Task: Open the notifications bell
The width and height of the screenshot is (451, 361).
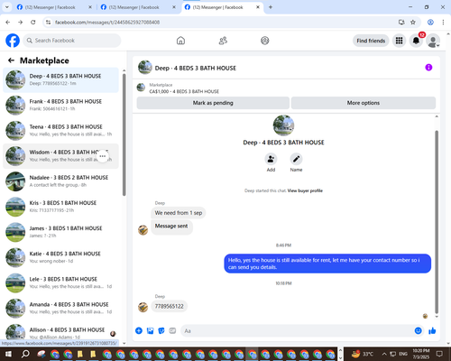Action: click(x=416, y=41)
